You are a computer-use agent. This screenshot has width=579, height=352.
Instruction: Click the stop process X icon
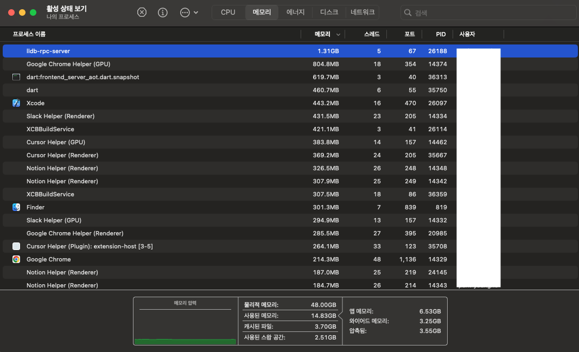142,12
